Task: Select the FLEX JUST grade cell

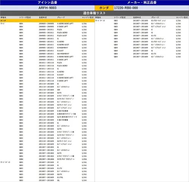Action: (62, 35)
